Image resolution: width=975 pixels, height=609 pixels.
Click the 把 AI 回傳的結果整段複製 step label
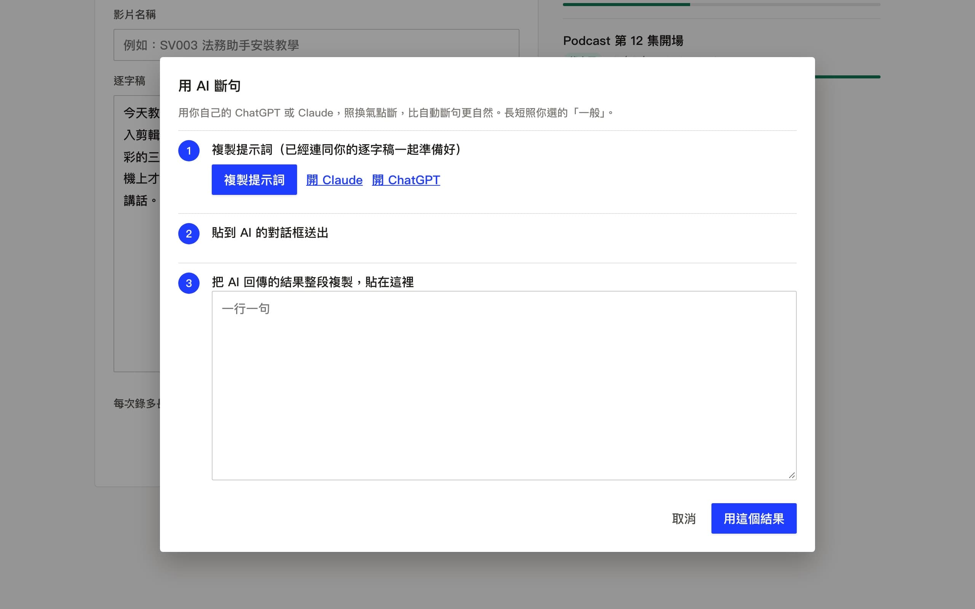313,282
